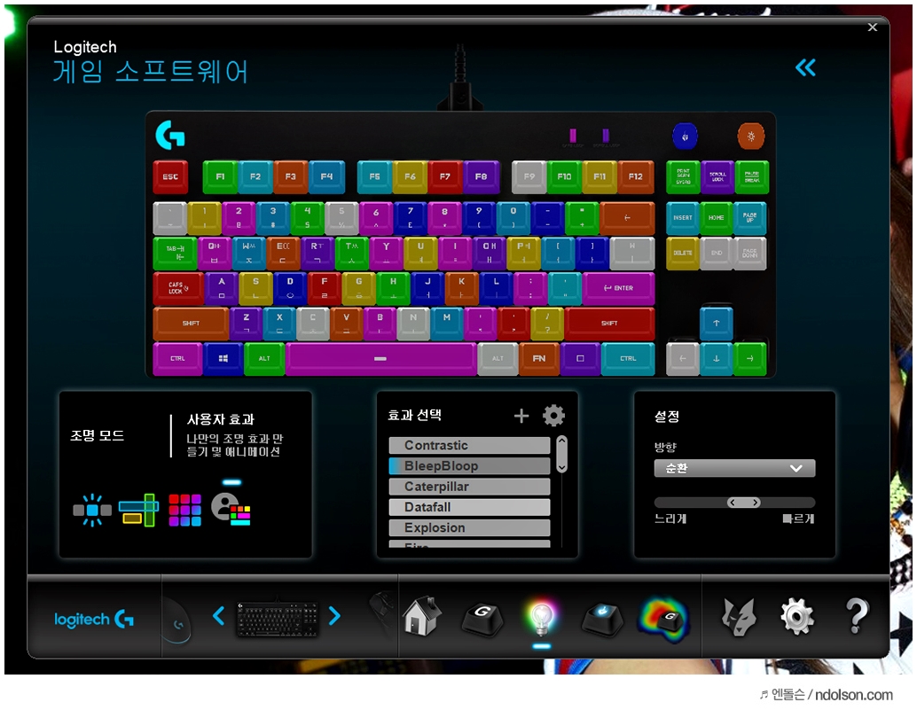Image resolution: width=917 pixels, height=710 pixels.
Task: Click brightness button on keyboard image
Action: (x=751, y=137)
